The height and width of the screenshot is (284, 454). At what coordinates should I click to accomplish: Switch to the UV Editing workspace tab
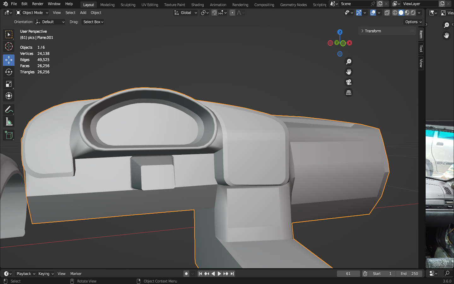click(x=150, y=5)
